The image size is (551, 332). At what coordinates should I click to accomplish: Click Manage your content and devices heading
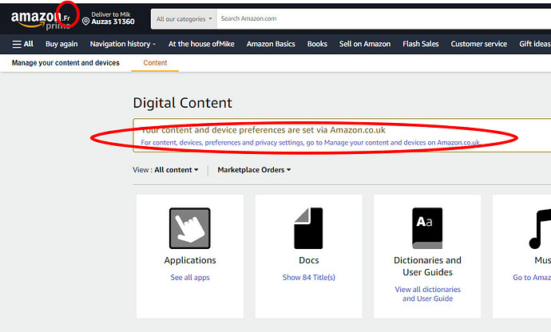tap(65, 63)
